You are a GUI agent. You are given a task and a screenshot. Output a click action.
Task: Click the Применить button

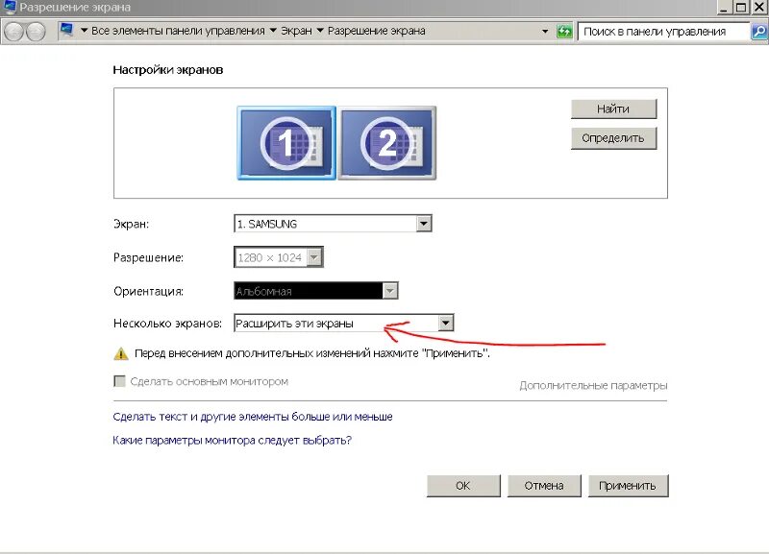(629, 486)
